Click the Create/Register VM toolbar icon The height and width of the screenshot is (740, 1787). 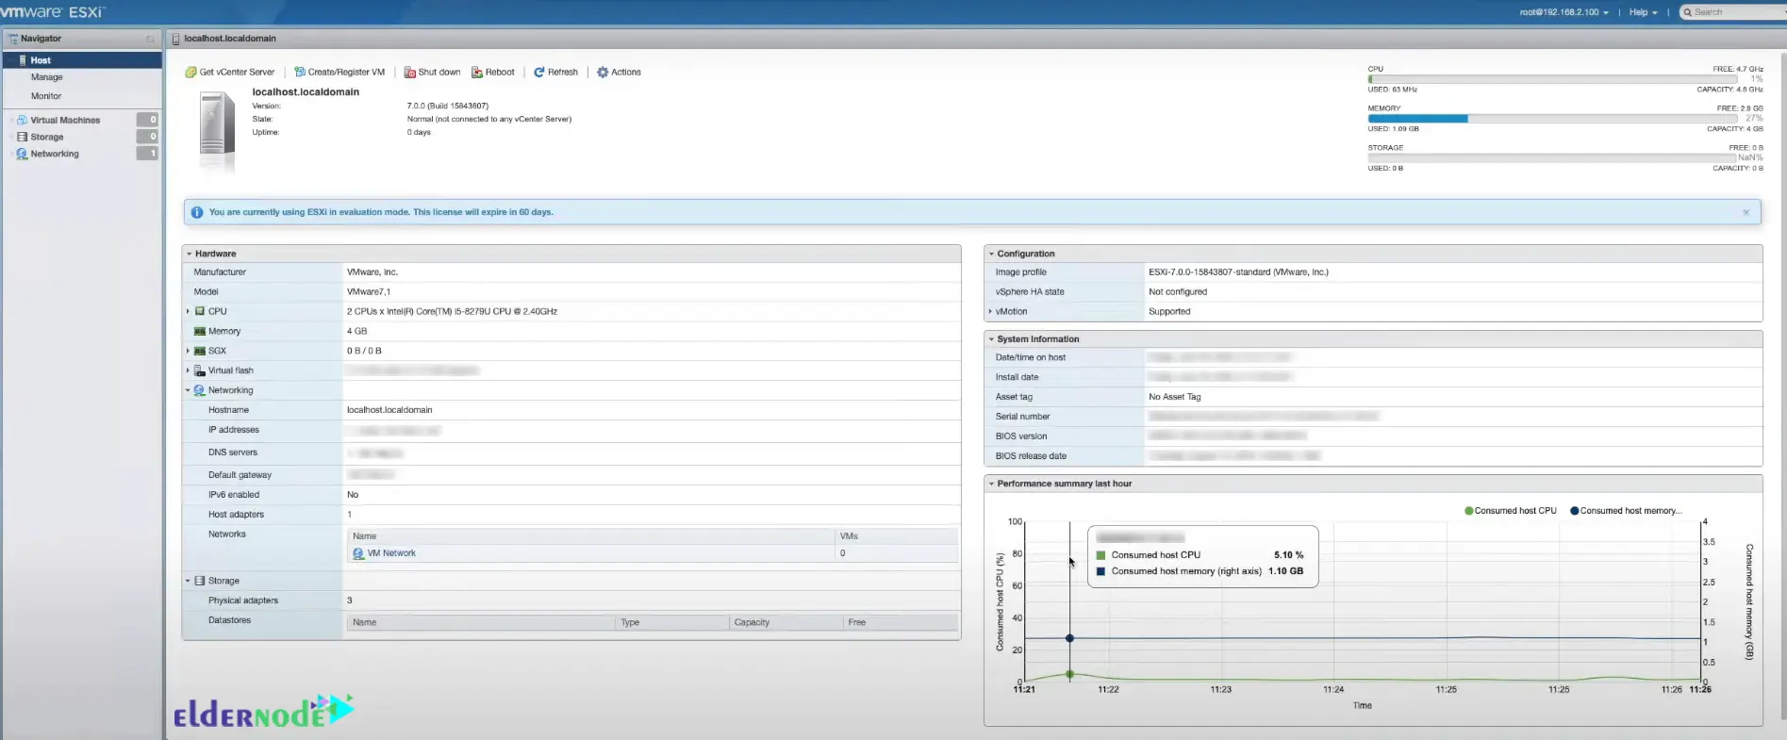[x=299, y=72]
